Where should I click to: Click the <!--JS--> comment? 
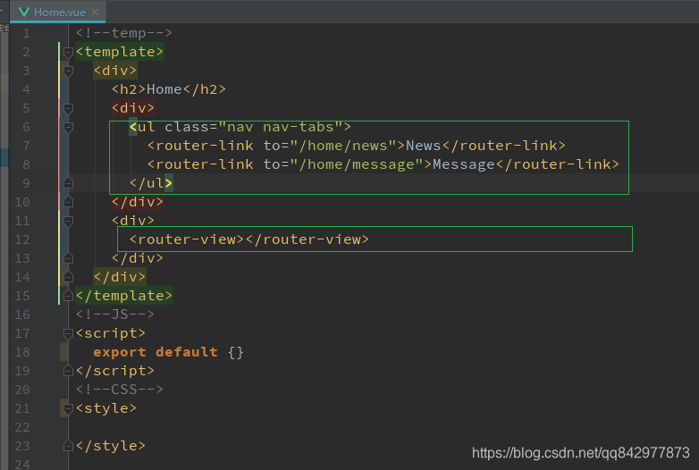tap(115, 315)
